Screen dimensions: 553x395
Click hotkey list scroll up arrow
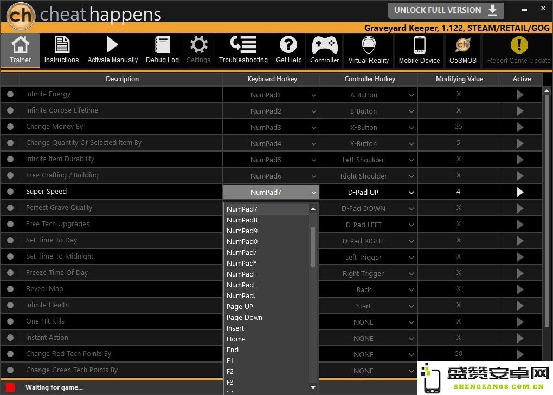coord(313,209)
